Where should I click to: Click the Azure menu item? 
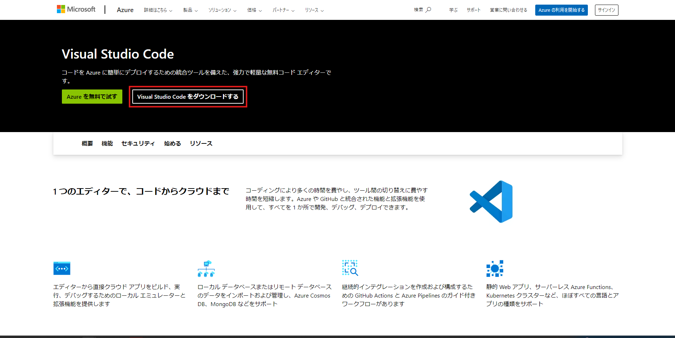(x=125, y=10)
